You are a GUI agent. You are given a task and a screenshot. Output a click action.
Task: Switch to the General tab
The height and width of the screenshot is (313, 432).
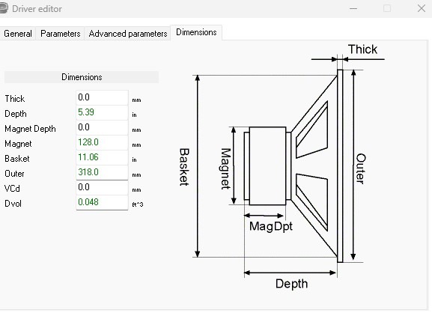(18, 34)
